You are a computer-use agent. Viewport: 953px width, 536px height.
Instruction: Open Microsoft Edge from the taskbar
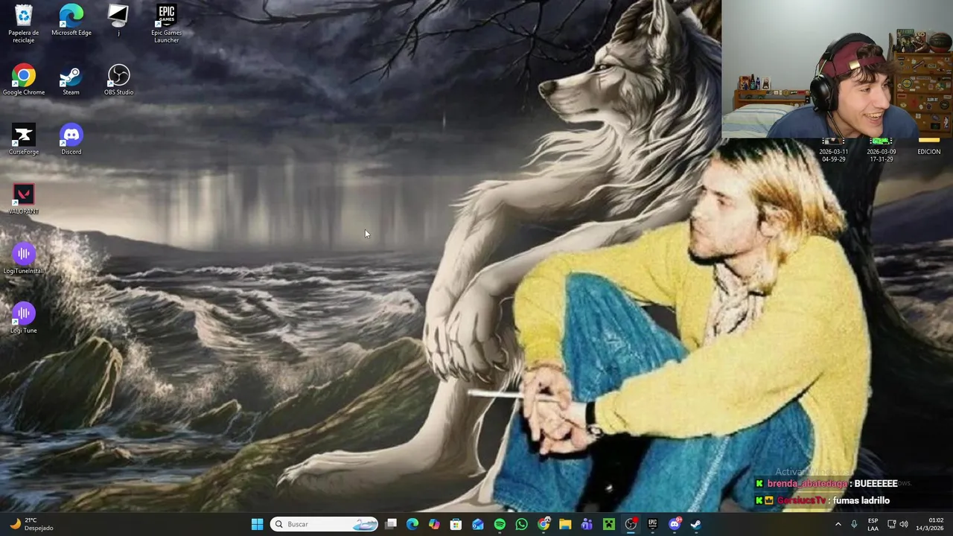(x=412, y=524)
